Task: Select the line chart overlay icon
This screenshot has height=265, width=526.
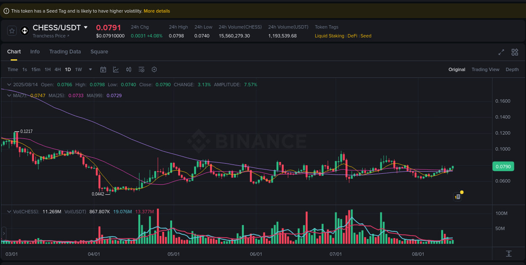Action: [116, 69]
